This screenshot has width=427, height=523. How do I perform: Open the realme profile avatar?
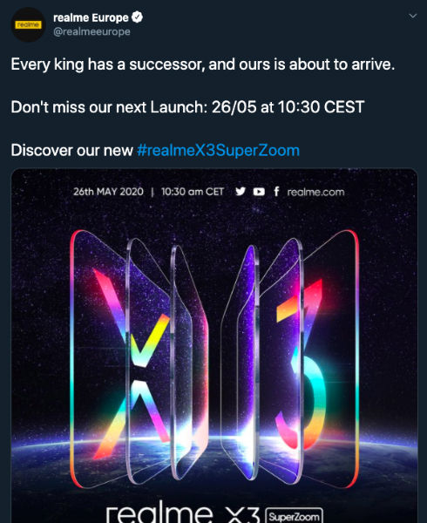coord(28,24)
